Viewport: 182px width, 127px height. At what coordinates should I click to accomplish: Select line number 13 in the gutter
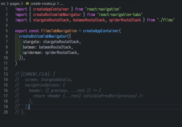tap(6, 74)
